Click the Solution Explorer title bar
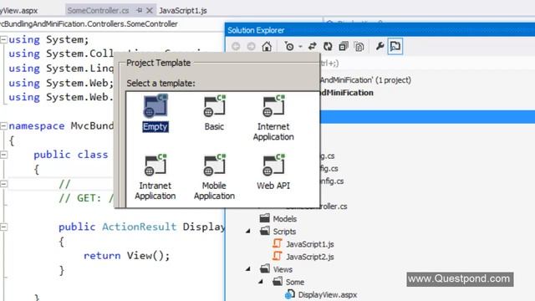 click(380, 30)
